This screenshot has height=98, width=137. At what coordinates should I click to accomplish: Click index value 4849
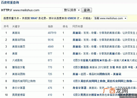click(51, 46)
